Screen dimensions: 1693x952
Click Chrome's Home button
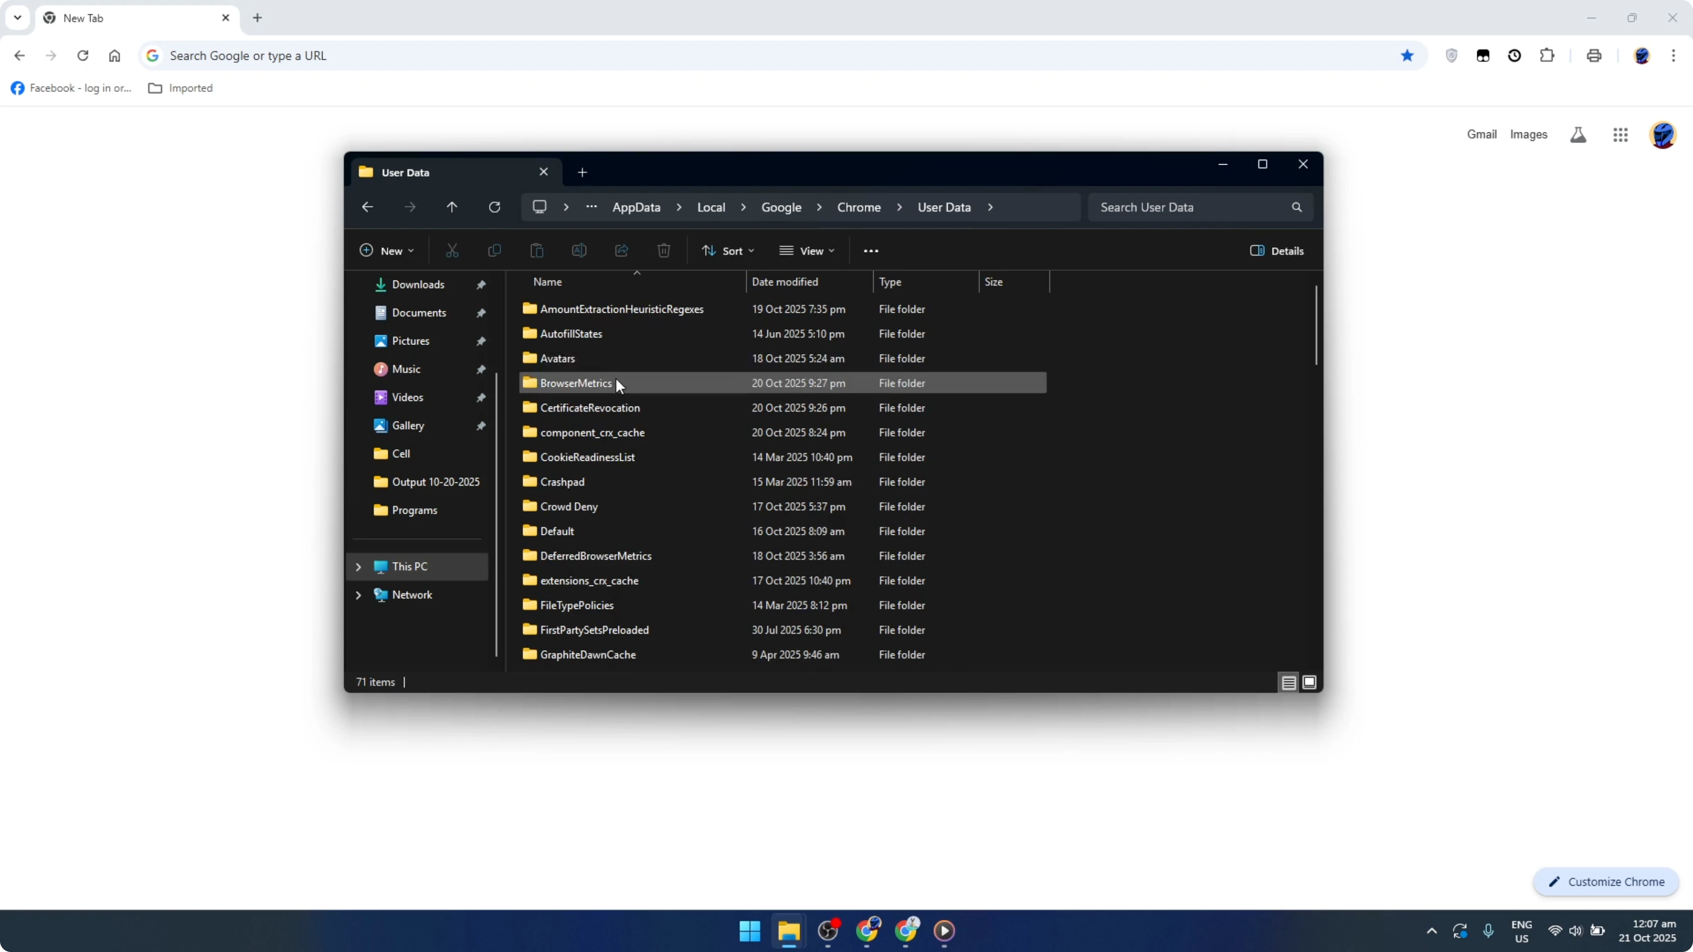pyautogui.click(x=115, y=56)
